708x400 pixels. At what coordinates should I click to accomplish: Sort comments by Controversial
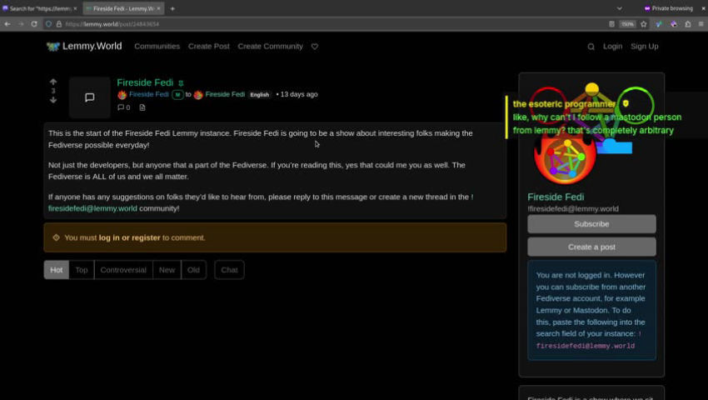(x=123, y=270)
